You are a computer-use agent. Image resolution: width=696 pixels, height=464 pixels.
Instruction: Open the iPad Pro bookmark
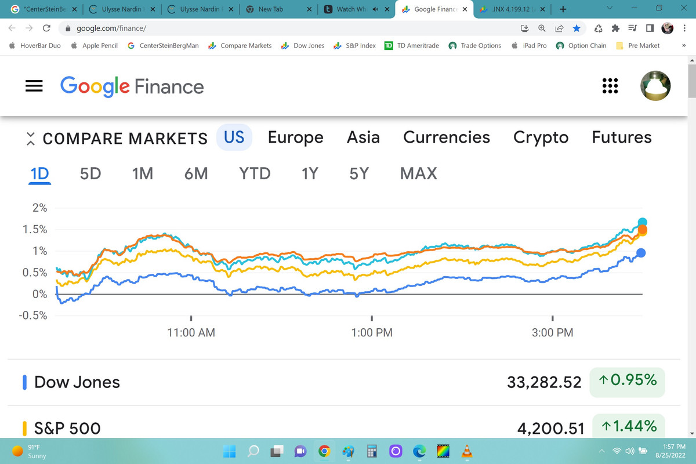(x=529, y=45)
